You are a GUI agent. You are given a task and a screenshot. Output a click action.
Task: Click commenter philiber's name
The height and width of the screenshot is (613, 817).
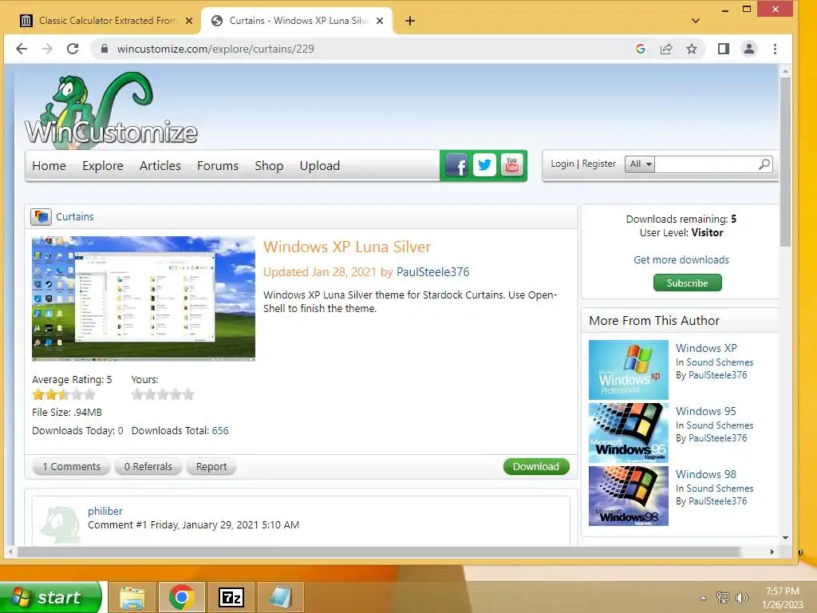pyautogui.click(x=105, y=512)
